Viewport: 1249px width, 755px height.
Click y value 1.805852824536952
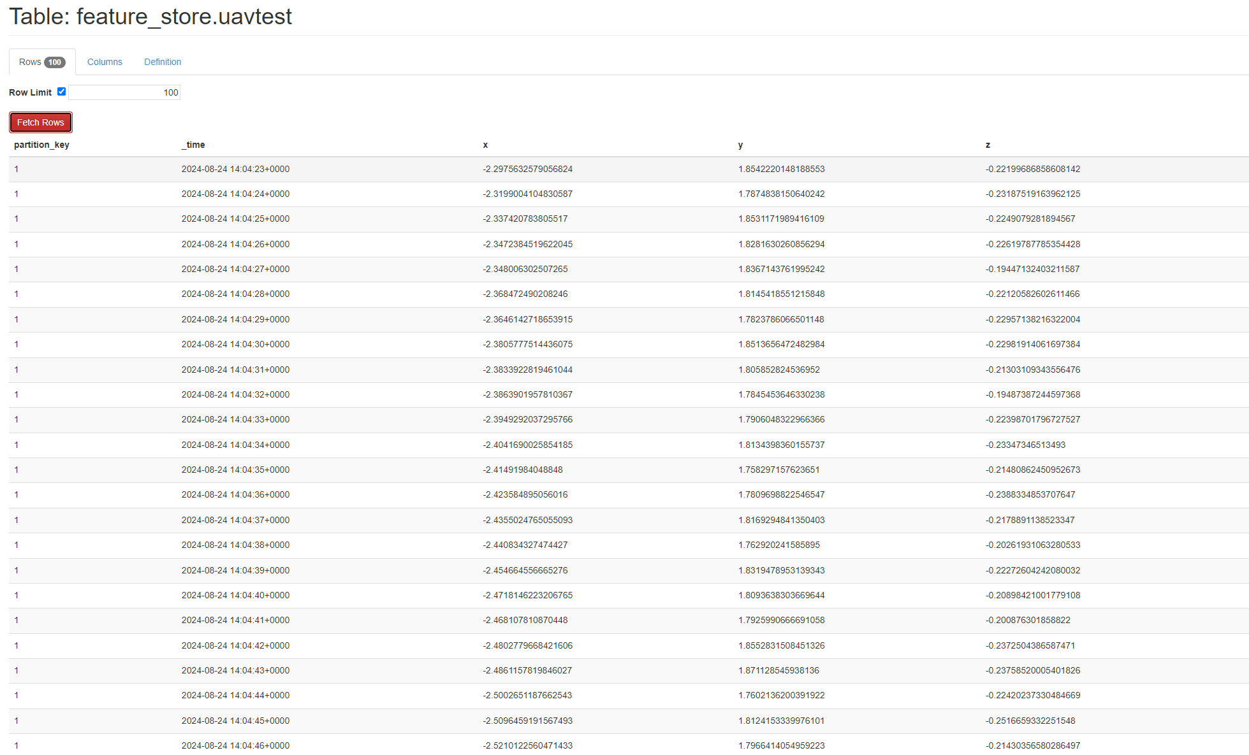coord(778,370)
